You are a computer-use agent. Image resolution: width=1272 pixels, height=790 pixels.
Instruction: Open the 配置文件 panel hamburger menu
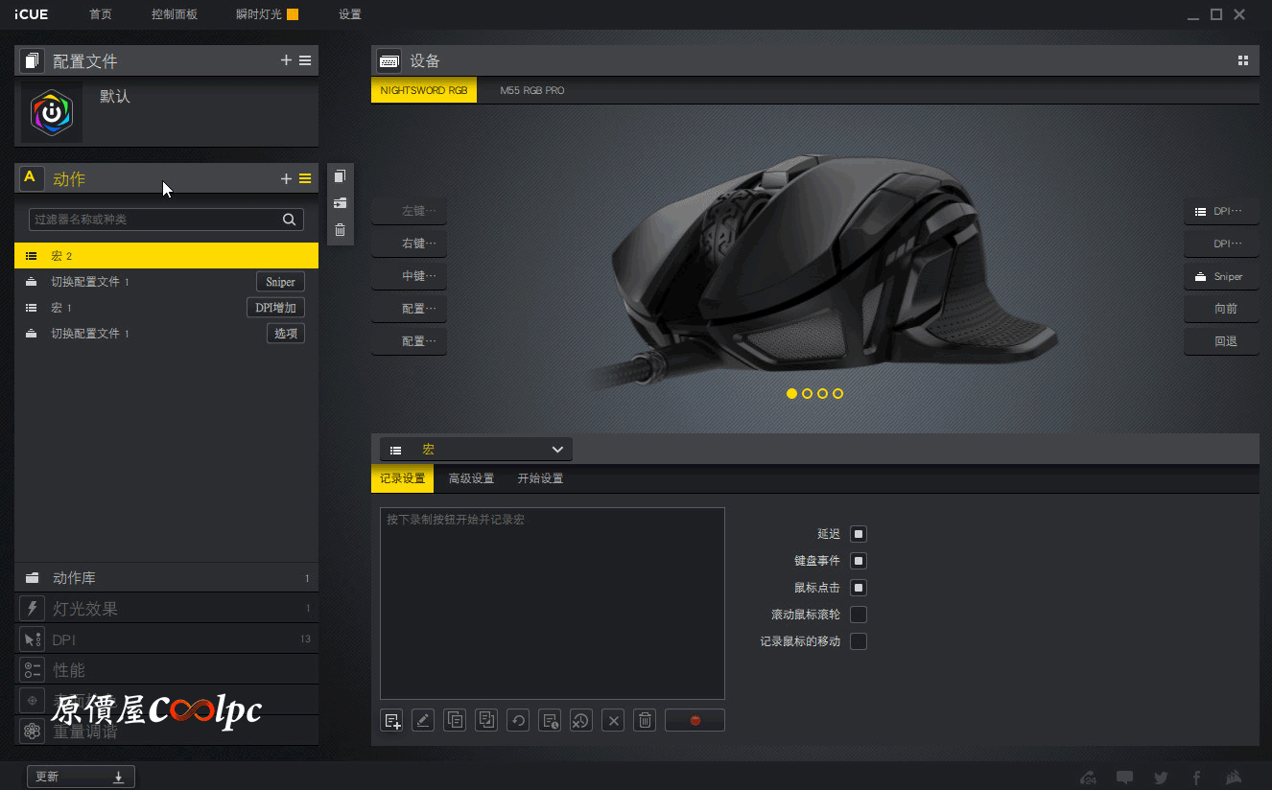pyautogui.click(x=305, y=60)
